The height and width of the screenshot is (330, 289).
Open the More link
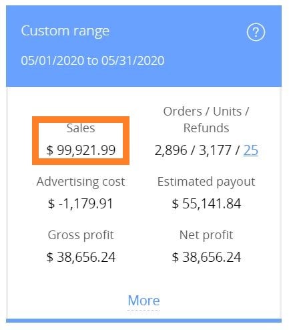(143, 301)
